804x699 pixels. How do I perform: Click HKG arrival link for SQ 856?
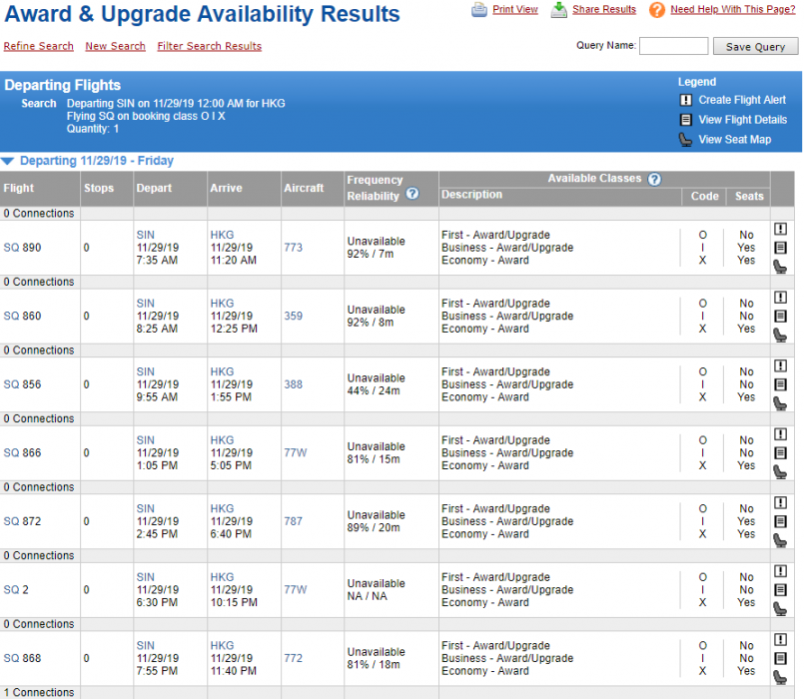coord(222,372)
